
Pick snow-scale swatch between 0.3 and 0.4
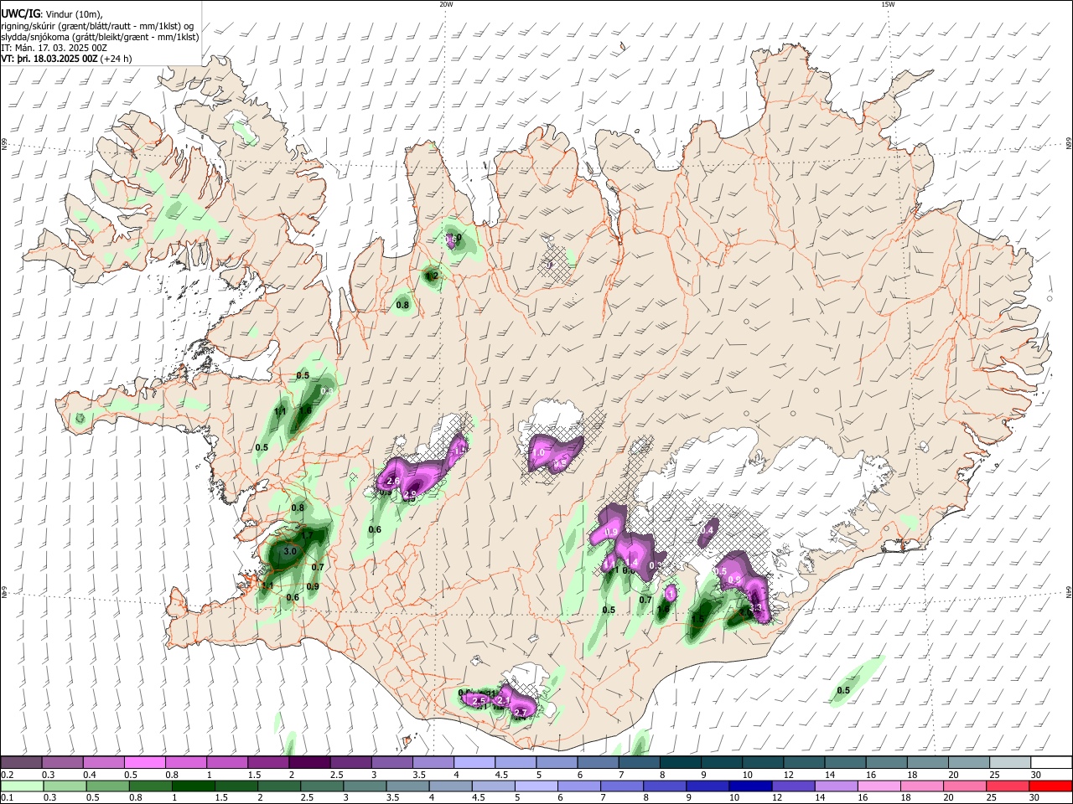pyautogui.click(x=62, y=763)
